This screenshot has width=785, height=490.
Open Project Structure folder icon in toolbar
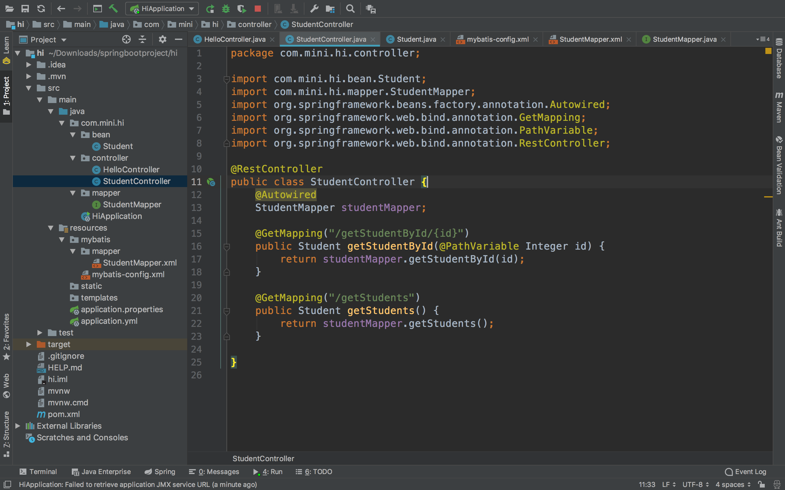tap(330, 9)
